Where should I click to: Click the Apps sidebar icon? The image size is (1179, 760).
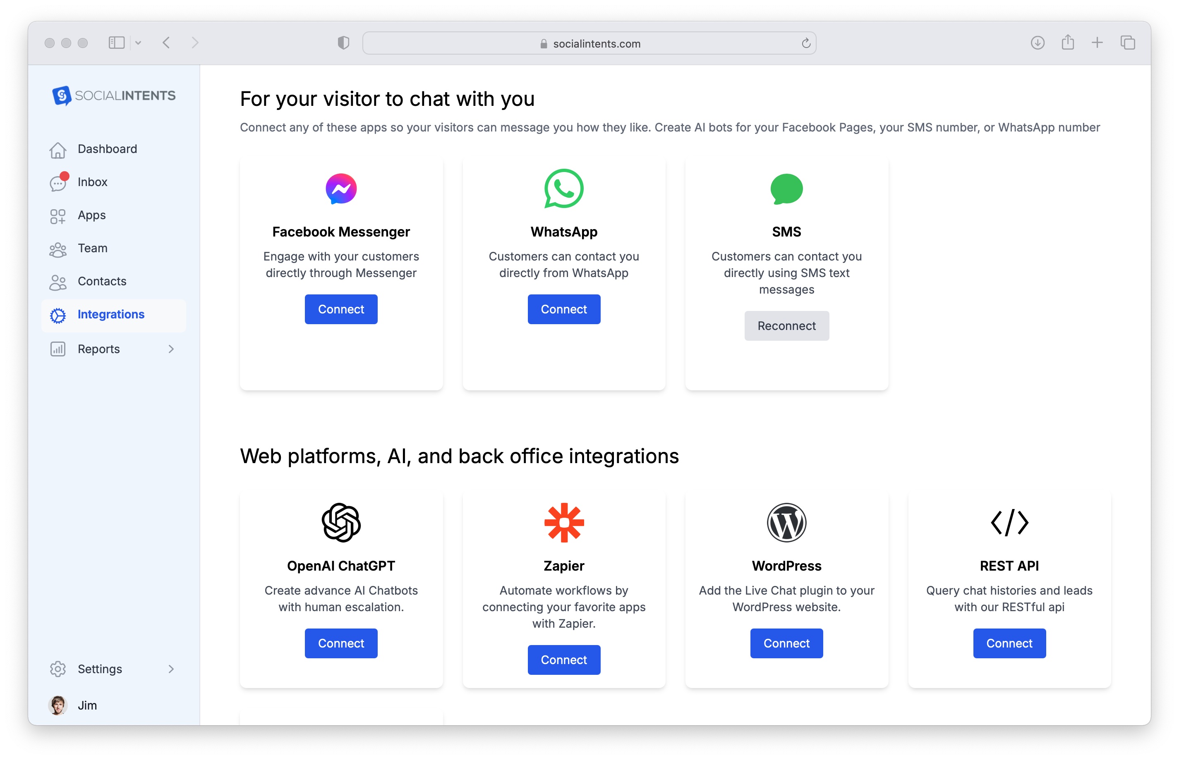point(58,216)
